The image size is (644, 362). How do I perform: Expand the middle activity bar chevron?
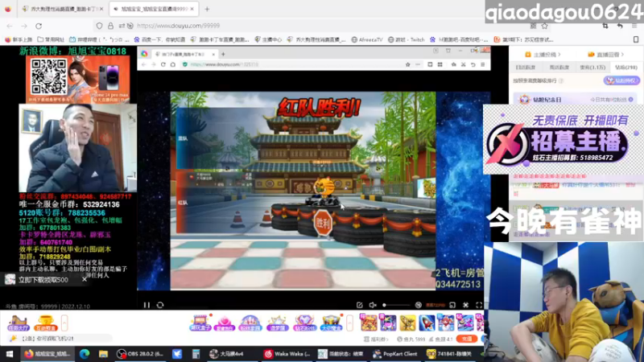[349, 323]
